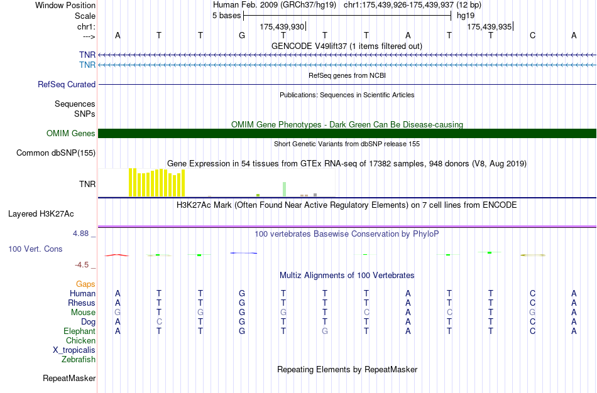Select the TNR label beside the GTEx chart
Viewport: 597px width, 393px height.
coord(87,184)
